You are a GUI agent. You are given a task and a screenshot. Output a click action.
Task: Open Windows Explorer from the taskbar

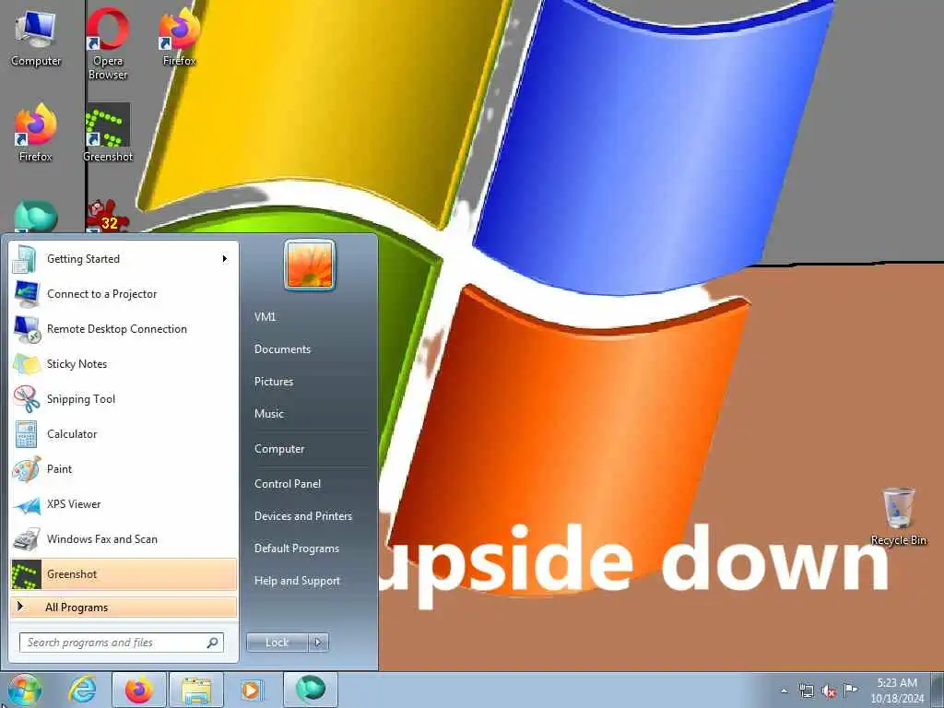(196, 690)
